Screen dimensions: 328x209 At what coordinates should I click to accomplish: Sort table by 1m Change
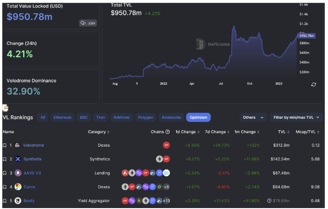pyautogui.click(x=247, y=132)
